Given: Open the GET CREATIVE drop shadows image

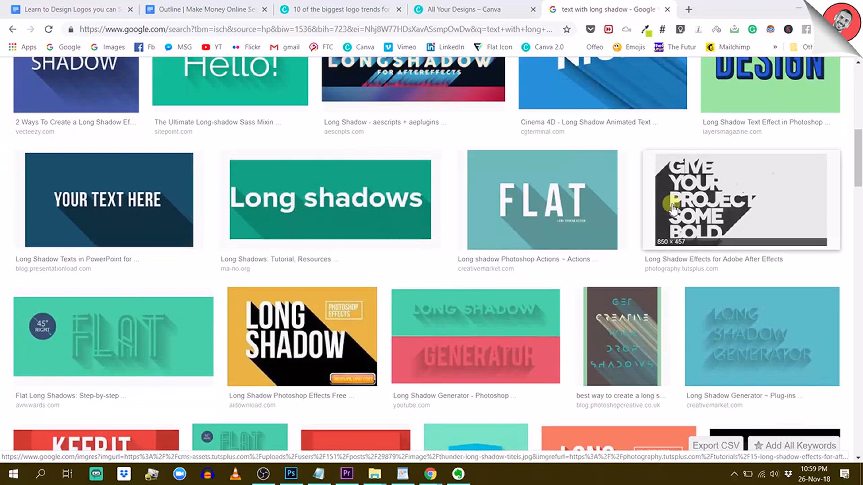Looking at the screenshot, I should (622, 336).
